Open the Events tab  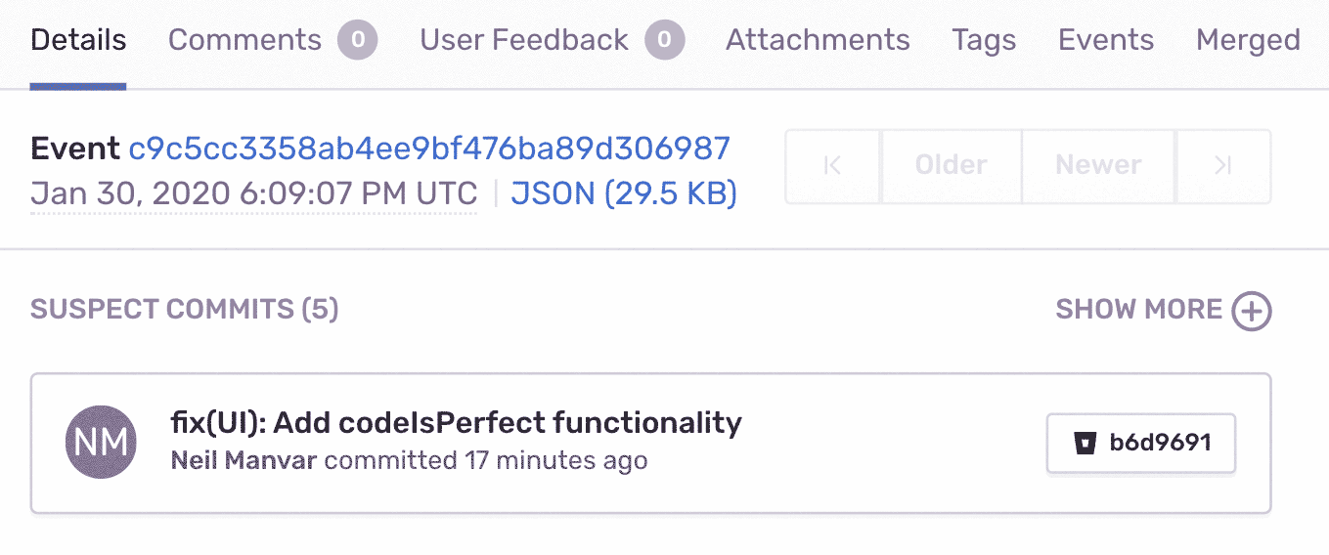click(x=1106, y=40)
